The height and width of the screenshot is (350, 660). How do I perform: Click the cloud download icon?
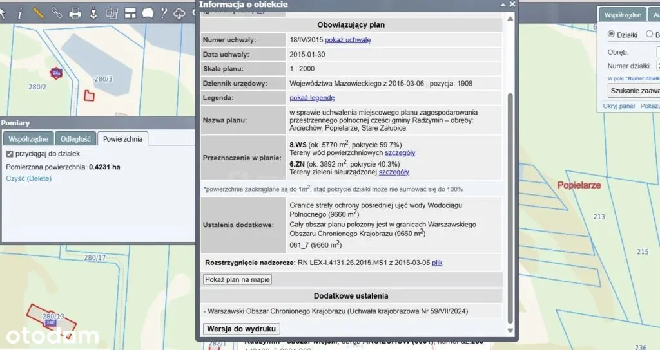pyautogui.click(x=180, y=13)
